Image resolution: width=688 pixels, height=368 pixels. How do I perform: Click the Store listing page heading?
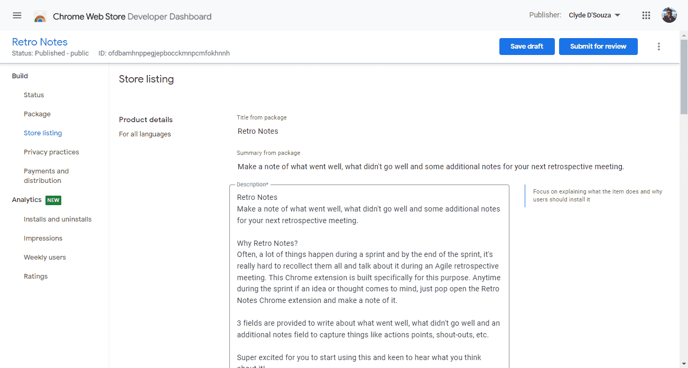click(x=146, y=79)
